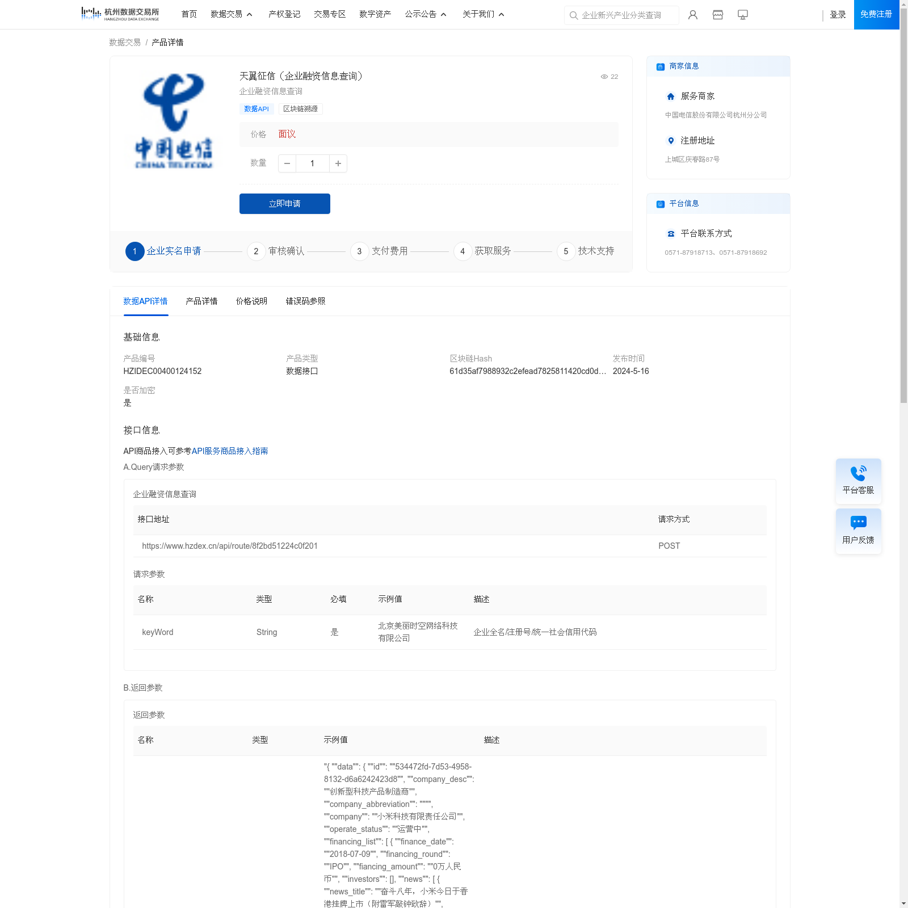Image resolution: width=908 pixels, height=908 pixels.
Task: Click step 1 企业实名申请
Action: pyautogui.click(x=163, y=251)
